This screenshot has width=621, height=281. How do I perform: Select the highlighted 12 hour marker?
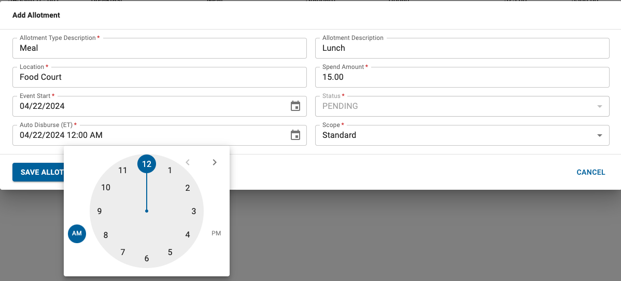[147, 164]
